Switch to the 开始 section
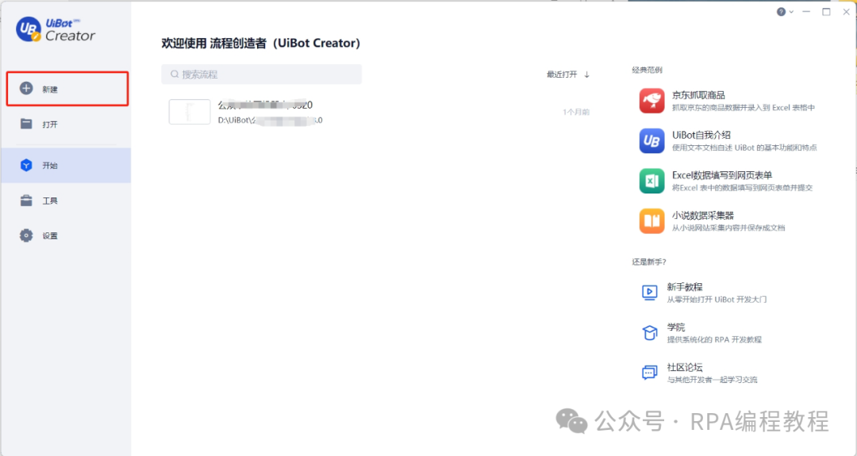 (66, 165)
